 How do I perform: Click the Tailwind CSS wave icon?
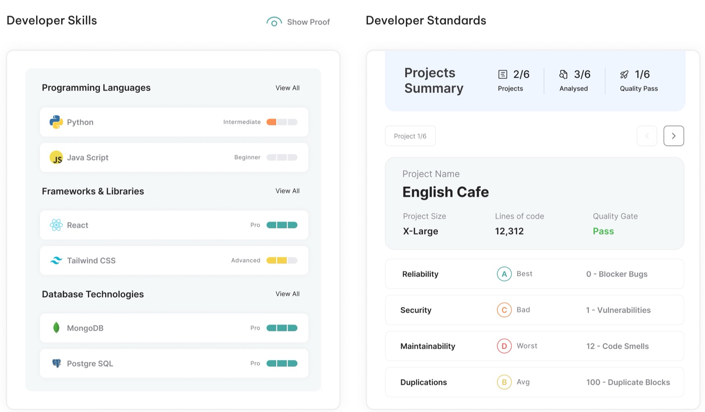click(x=56, y=261)
